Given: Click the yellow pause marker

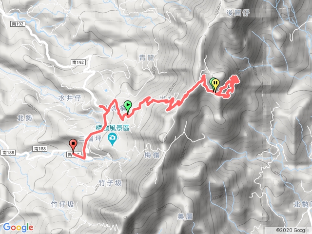Looking at the screenshot, I should pos(215,85).
